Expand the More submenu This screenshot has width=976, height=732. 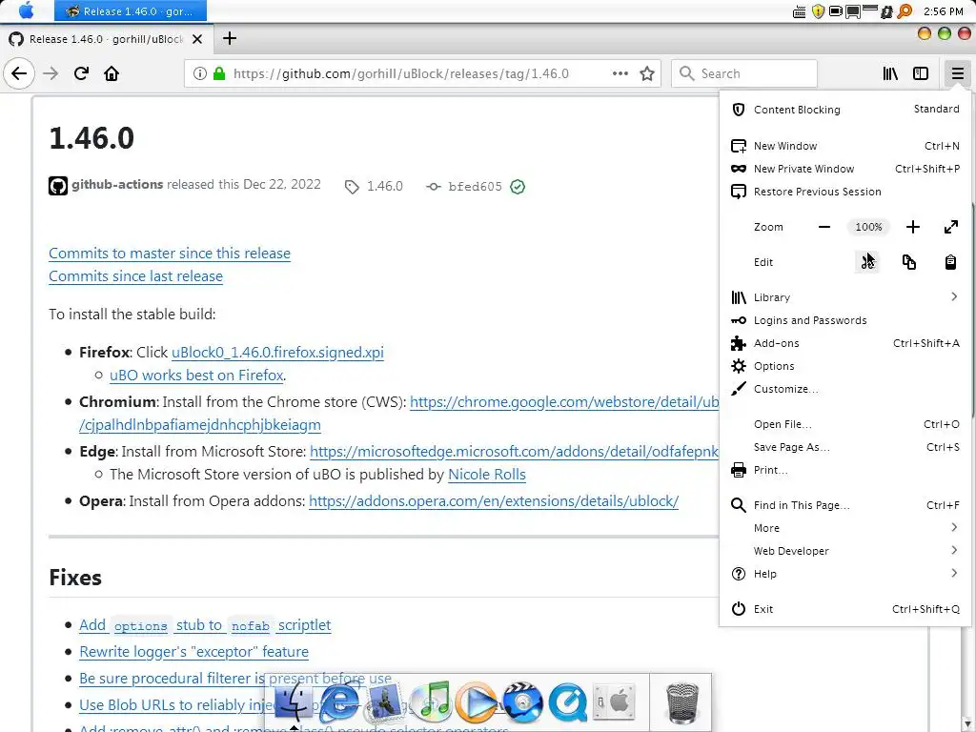(x=844, y=528)
